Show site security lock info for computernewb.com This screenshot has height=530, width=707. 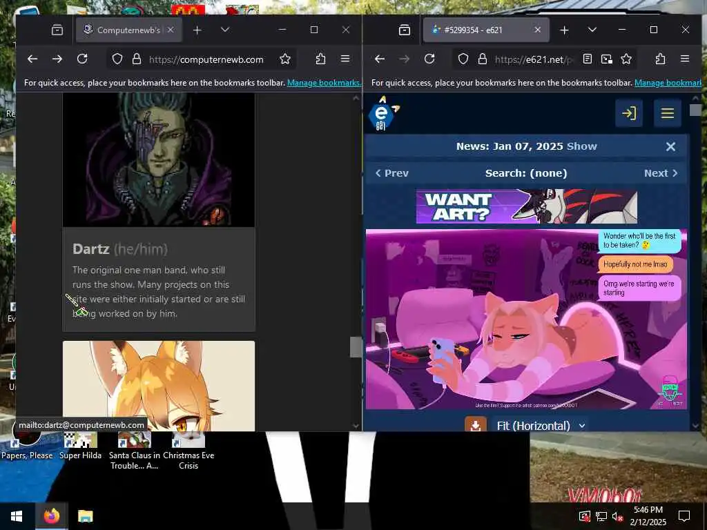coord(137,59)
